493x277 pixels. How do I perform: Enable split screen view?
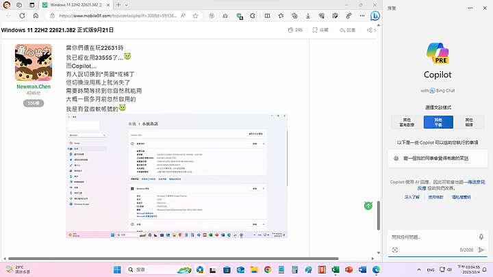click(267, 16)
